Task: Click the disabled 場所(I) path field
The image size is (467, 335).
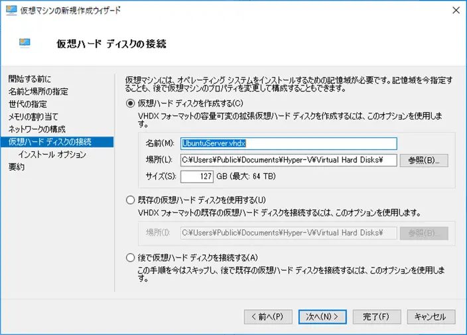Action: pyautogui.click(x=289, y=233)
